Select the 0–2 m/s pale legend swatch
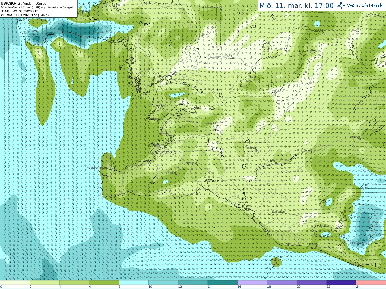Screen dimensions: 386x289 tap(15, 283)
